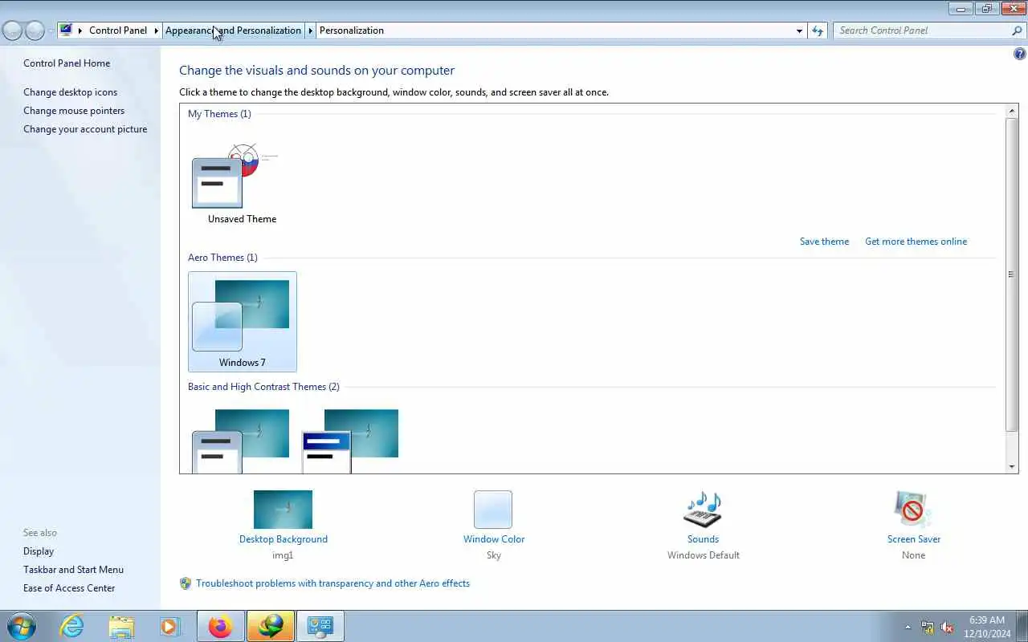
Task: Expand the arrow after Appearance and Personalization
Action: coord(310,30)
